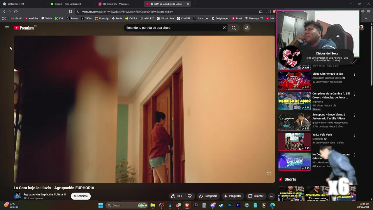The image size is (373, 210).
Task: Open the Donoclip bookmark
Action: pos(102,18)
